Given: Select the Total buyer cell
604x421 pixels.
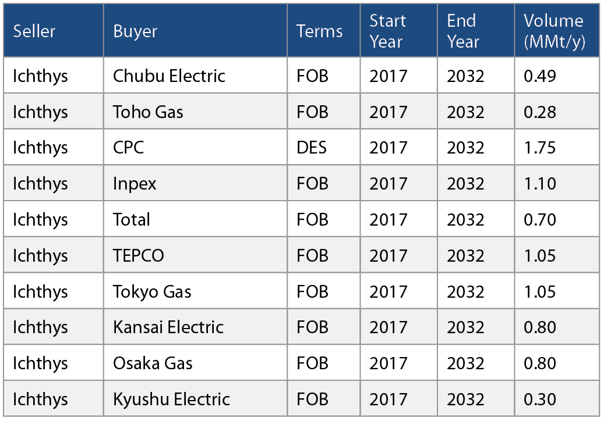Looking at the screenshot, I should [x=195, y=219].
